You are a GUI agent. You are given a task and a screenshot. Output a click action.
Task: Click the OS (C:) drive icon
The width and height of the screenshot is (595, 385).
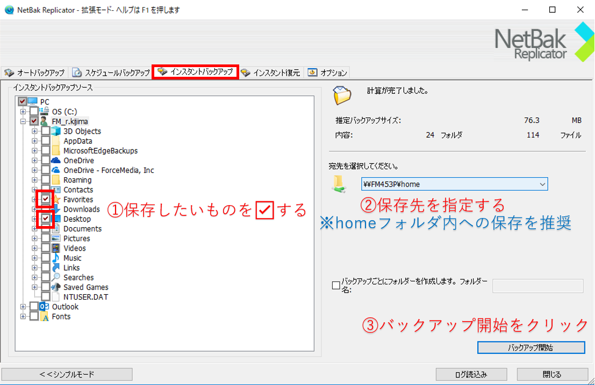pos(45,112)
